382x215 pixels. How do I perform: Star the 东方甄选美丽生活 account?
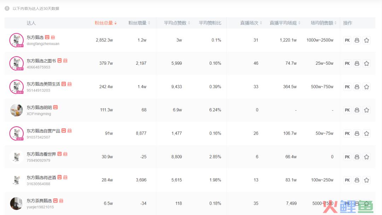tap(366, 87)
